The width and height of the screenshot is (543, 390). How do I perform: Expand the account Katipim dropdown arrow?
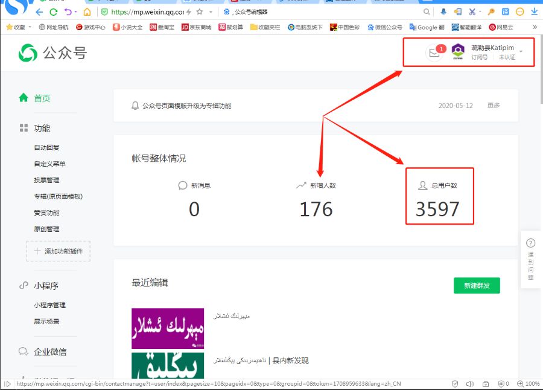[521, 52]
